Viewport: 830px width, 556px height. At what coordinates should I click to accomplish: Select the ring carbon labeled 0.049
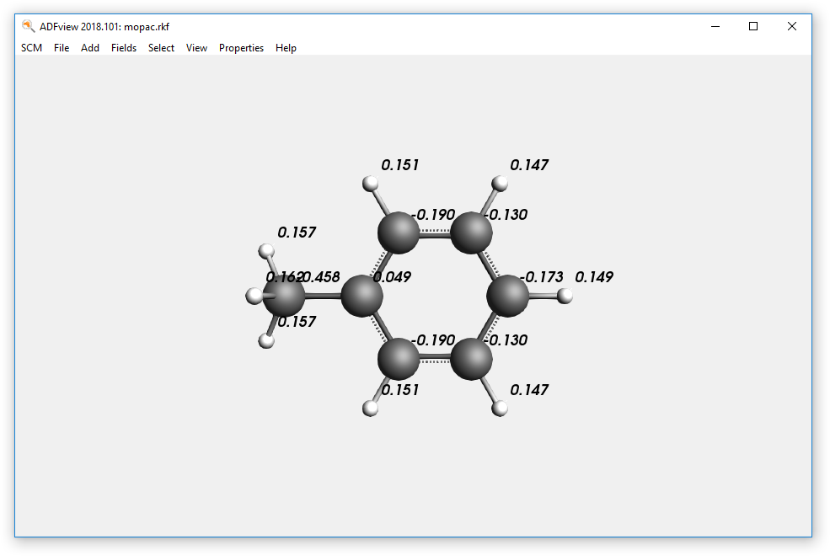click(x=362, y=296)
